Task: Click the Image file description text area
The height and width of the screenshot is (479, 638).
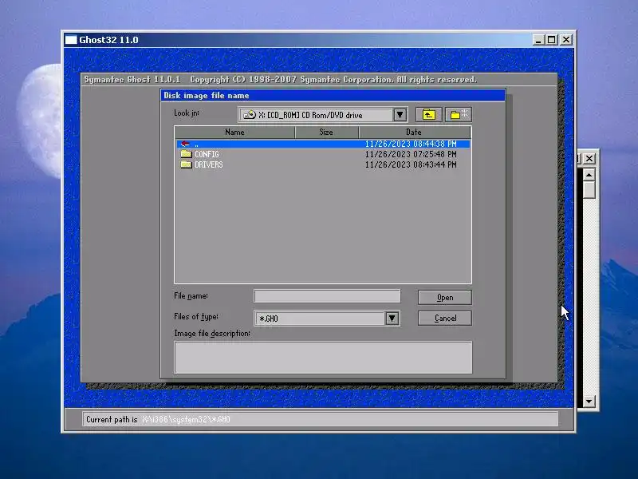Action: click(x=323, y=357)
